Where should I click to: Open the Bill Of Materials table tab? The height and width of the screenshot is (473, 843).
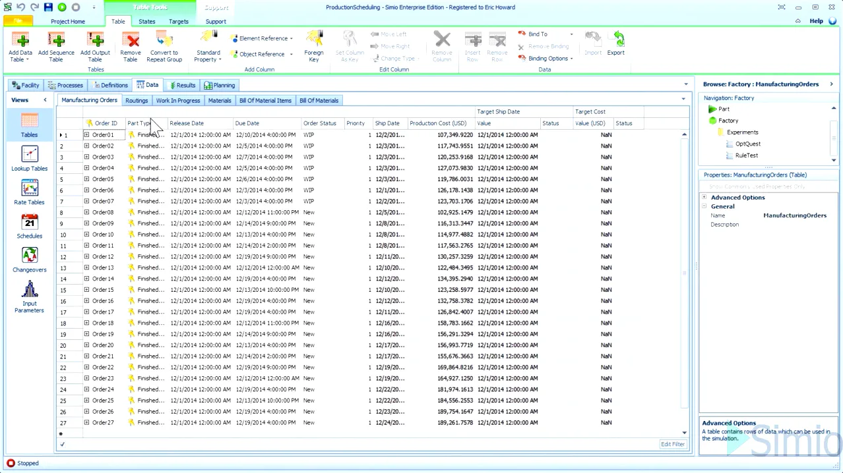[x=319, y=101]
